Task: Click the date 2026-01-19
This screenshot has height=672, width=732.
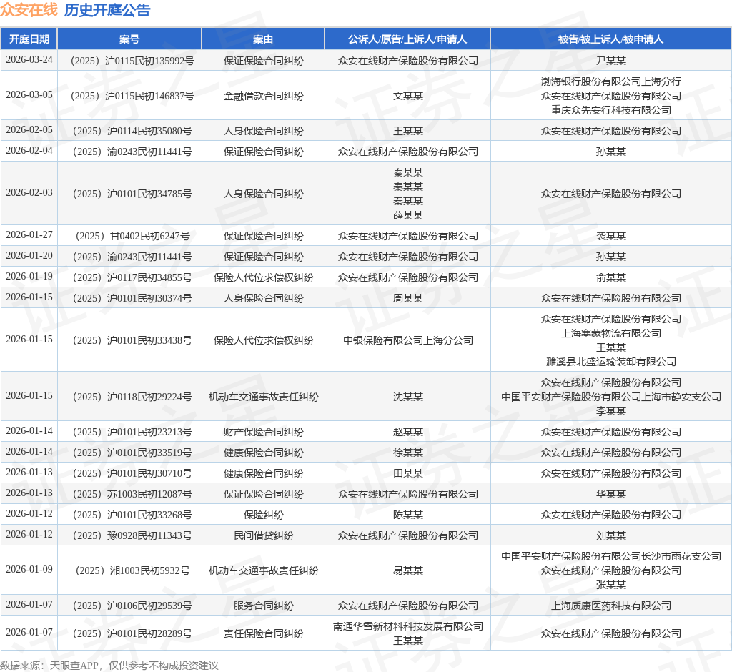Action: click(x=29, y=277)
